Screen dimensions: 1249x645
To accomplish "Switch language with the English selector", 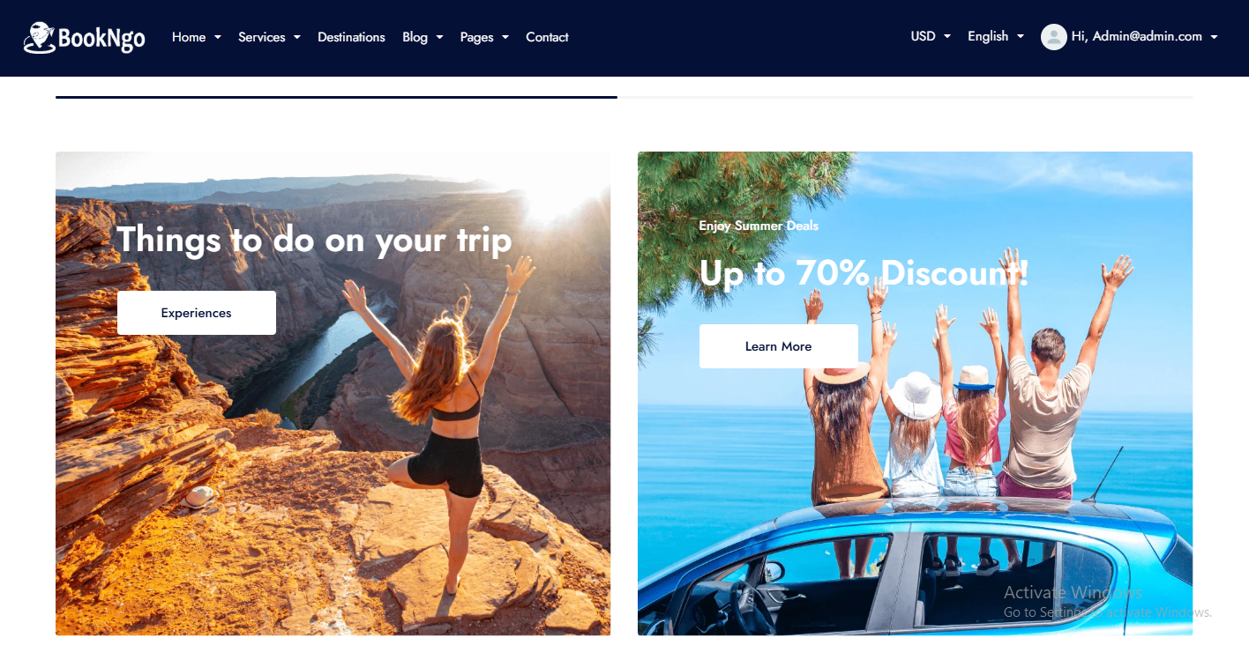I will 996,36.
